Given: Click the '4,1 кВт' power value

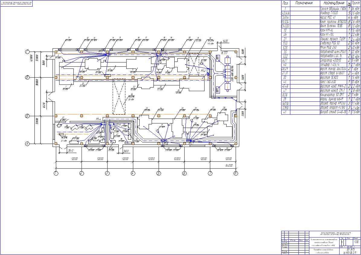Looking at the screenshot, I should click(356, 108).
